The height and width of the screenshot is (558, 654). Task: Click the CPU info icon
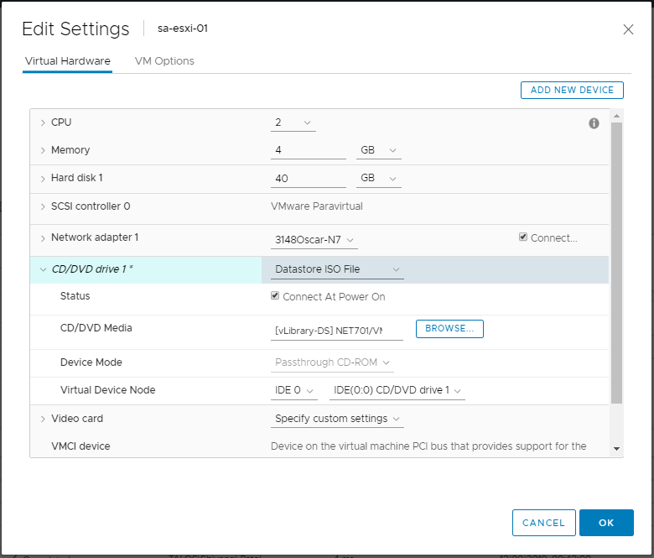594,123
